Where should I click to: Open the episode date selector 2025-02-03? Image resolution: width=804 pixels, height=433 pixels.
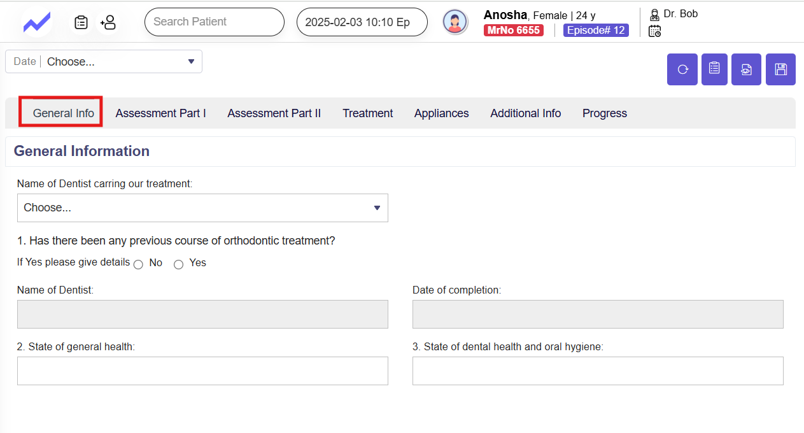pyautogui.click(x=362, y=22)
